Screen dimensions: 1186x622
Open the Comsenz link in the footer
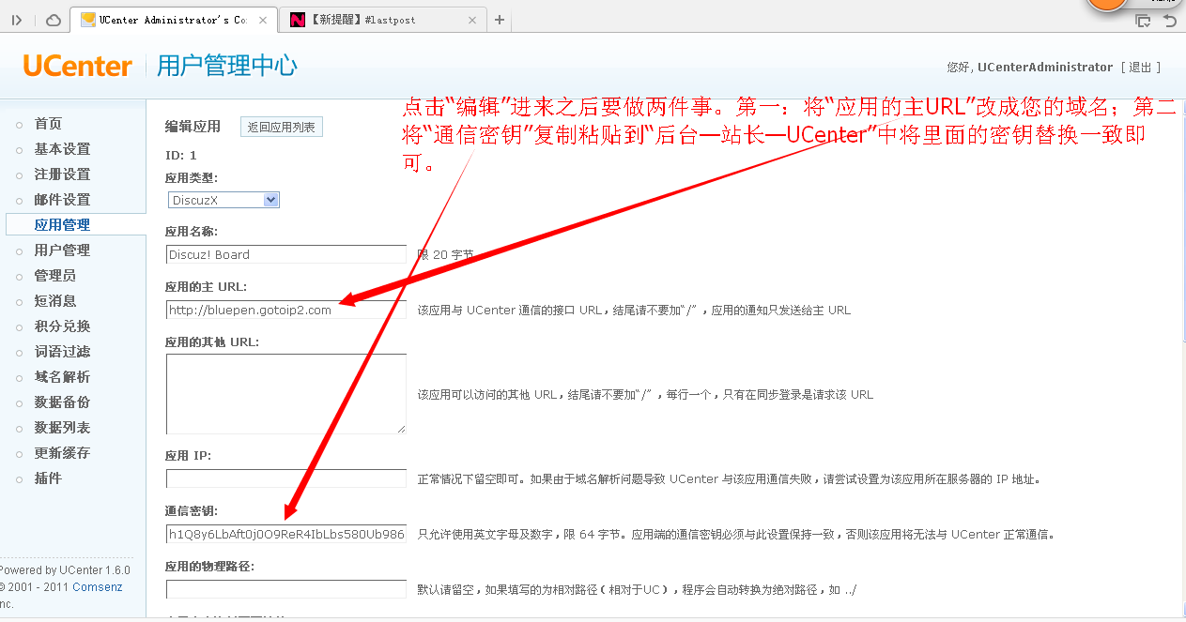[99, 587]
